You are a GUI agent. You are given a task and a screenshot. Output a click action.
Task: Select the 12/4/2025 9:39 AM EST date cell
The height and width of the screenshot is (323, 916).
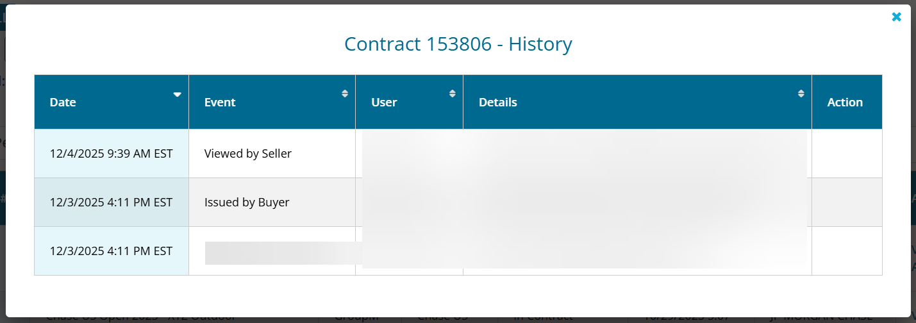[111, 154]
